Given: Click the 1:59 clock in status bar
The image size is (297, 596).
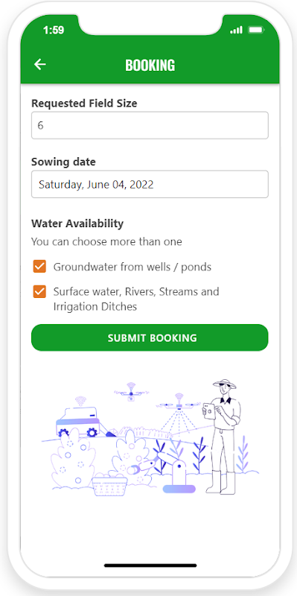Looking at the screenshot, I should click(54, 30).
